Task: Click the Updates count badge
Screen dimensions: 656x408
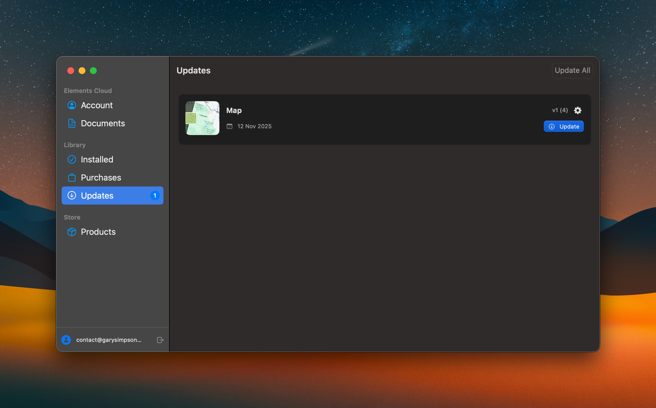Action: 155,196
